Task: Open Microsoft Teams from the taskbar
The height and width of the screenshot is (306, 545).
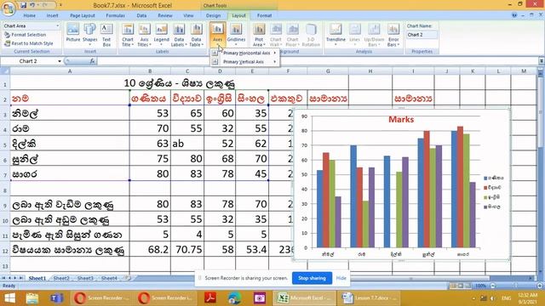Action: coord(56,298)
